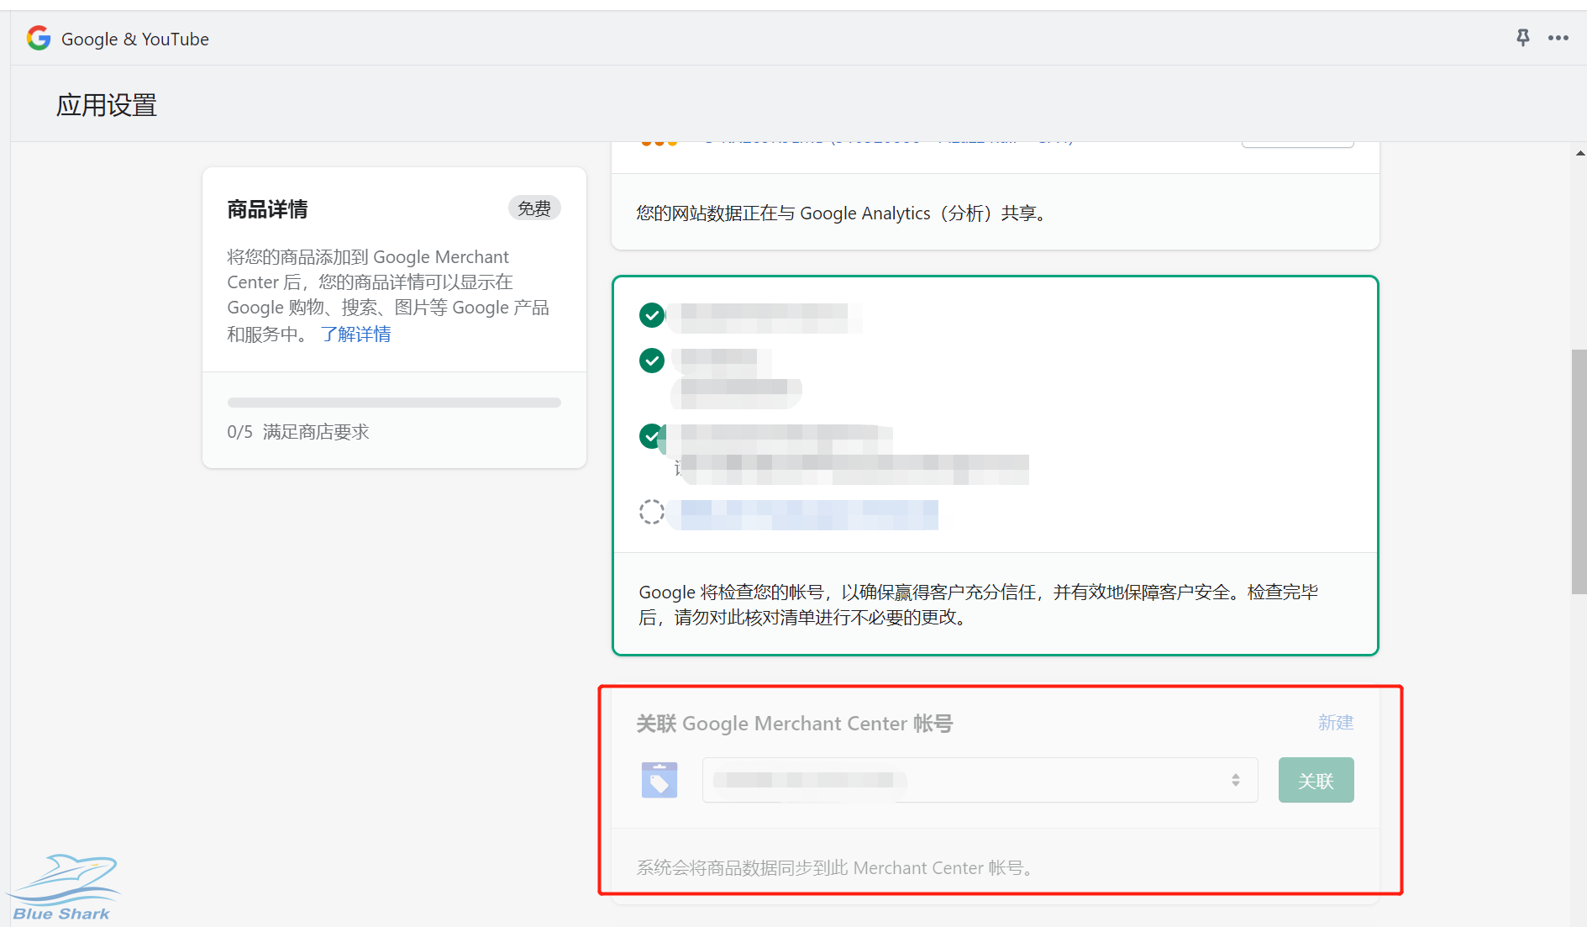Click the 关联 Google Merchant Center 帐号 heading

tap(795, 724)
